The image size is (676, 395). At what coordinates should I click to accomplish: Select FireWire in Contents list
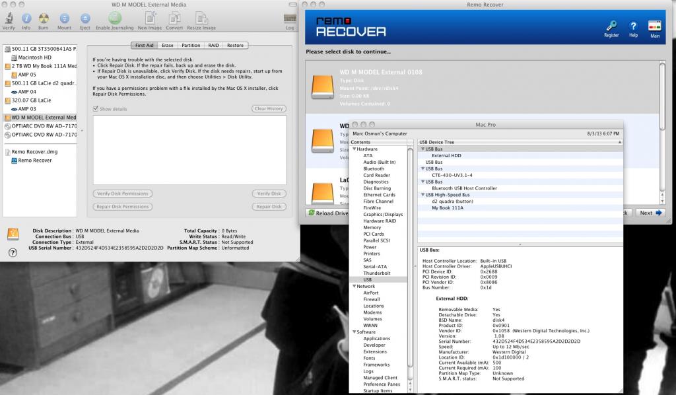(373, 208)
